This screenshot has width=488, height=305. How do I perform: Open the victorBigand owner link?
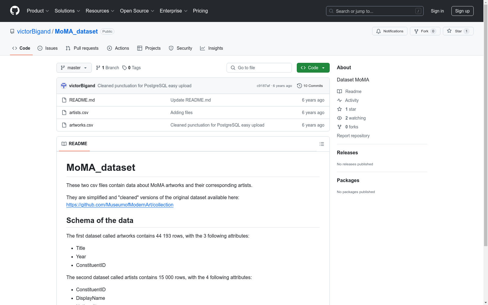click(x=34, y=31)
